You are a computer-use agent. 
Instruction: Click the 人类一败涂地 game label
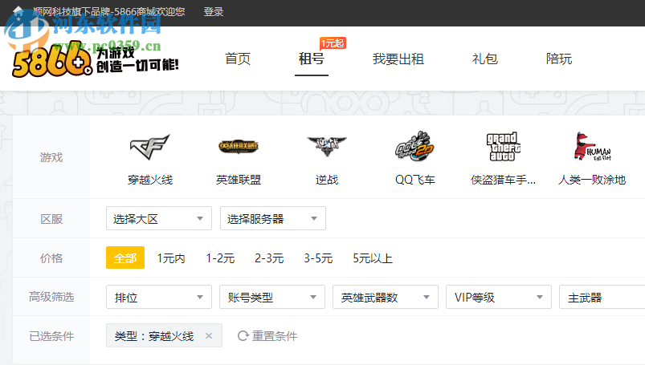pyautogui.click(x=592, y=180)
